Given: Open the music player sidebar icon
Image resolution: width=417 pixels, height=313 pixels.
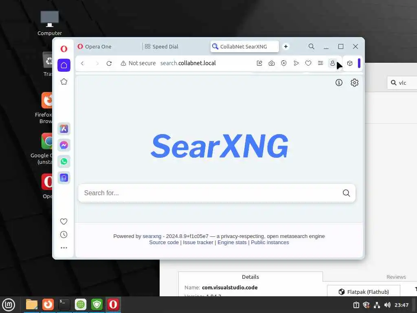Looking at the screenshot, I should [x=64, y=178].
